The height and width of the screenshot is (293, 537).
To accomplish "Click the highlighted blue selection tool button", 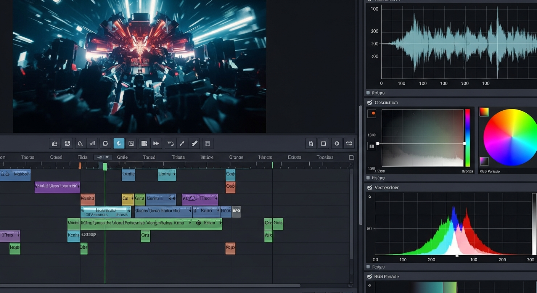I will click(119, 143).
